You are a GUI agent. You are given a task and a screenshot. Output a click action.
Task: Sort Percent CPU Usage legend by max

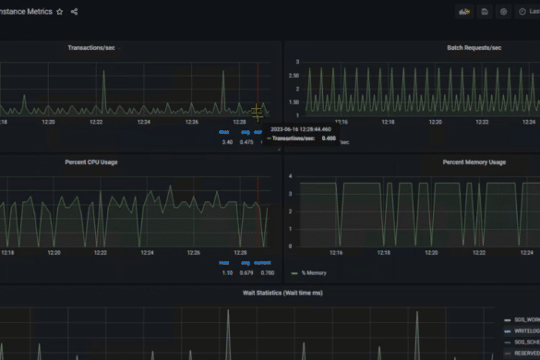(x=224, y=263)
